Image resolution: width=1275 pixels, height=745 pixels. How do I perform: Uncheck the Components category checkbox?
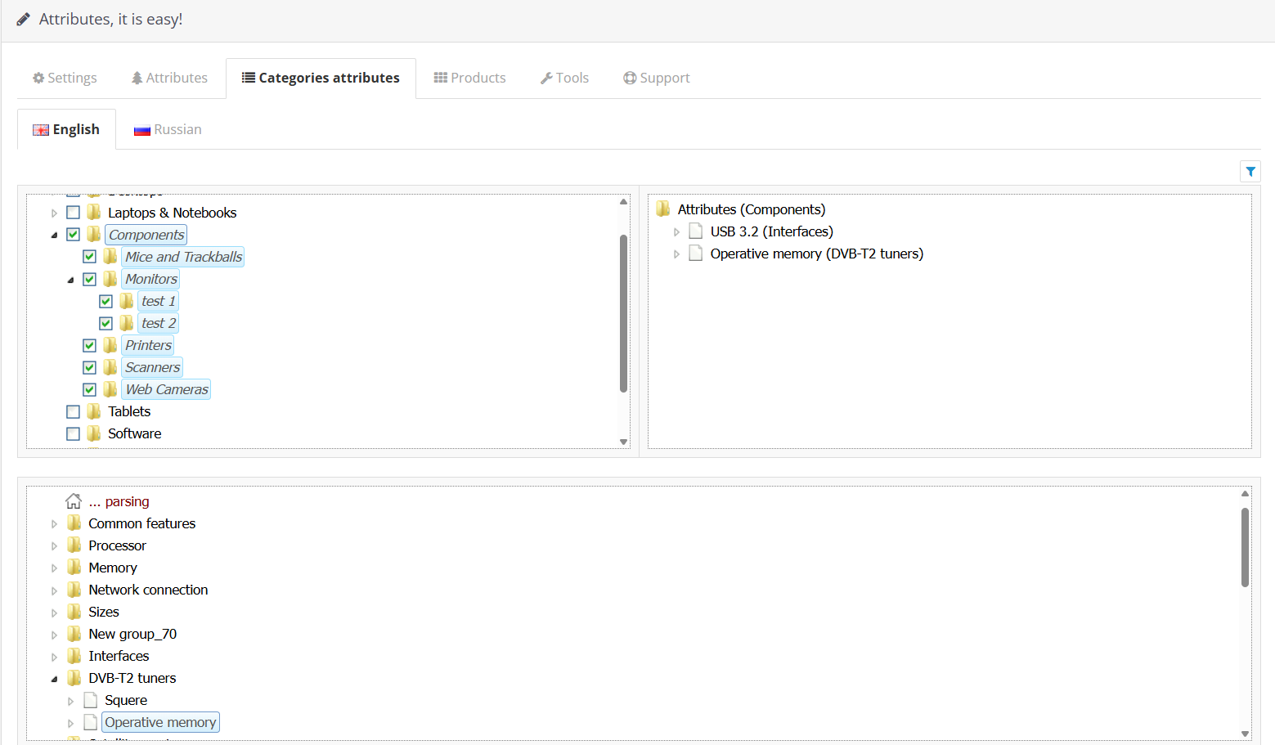click(x=74, y=235)
